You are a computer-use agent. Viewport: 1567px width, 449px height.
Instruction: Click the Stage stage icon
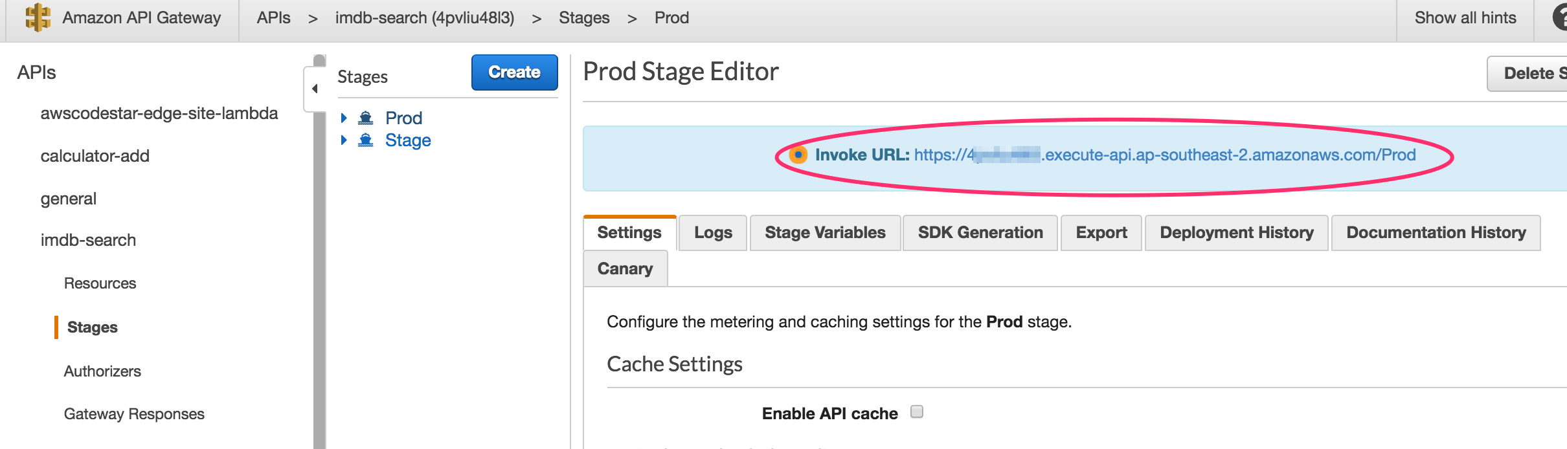click(x=366, y=140)
